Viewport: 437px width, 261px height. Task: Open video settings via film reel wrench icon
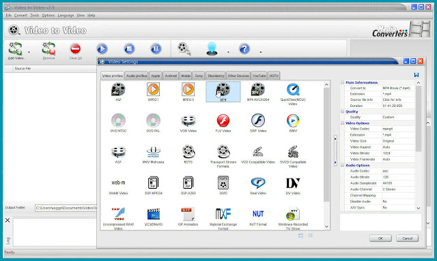(x=184, y=48)
